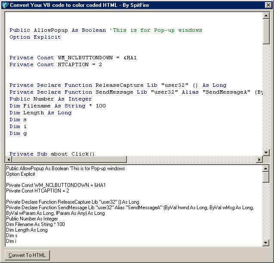Click vertical scroll thumb of code preview
The height and width of the screenshot is (263, 274).
pyautogui.click(x=266, y=31)
